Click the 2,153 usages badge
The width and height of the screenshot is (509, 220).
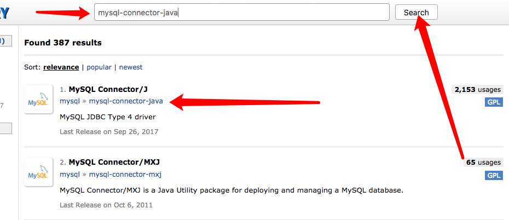click(477, 90)
